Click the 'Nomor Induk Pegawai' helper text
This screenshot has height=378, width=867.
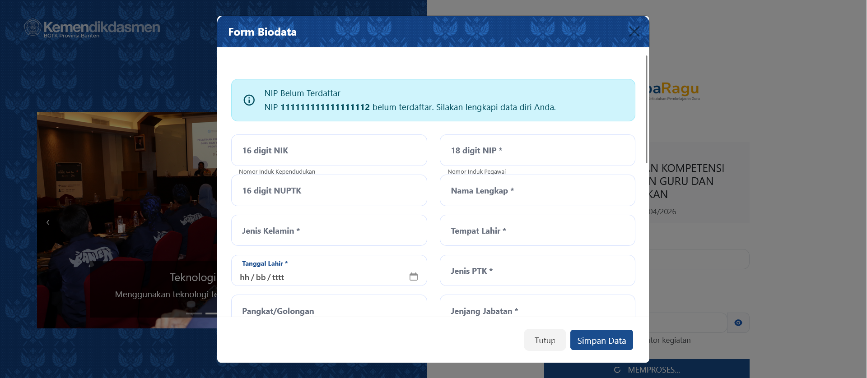[x=476, y=171]
